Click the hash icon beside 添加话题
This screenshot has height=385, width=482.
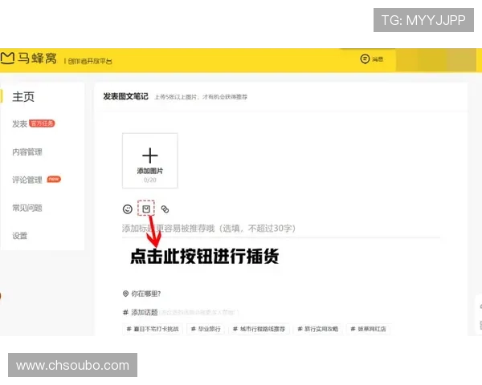(125, 313)
